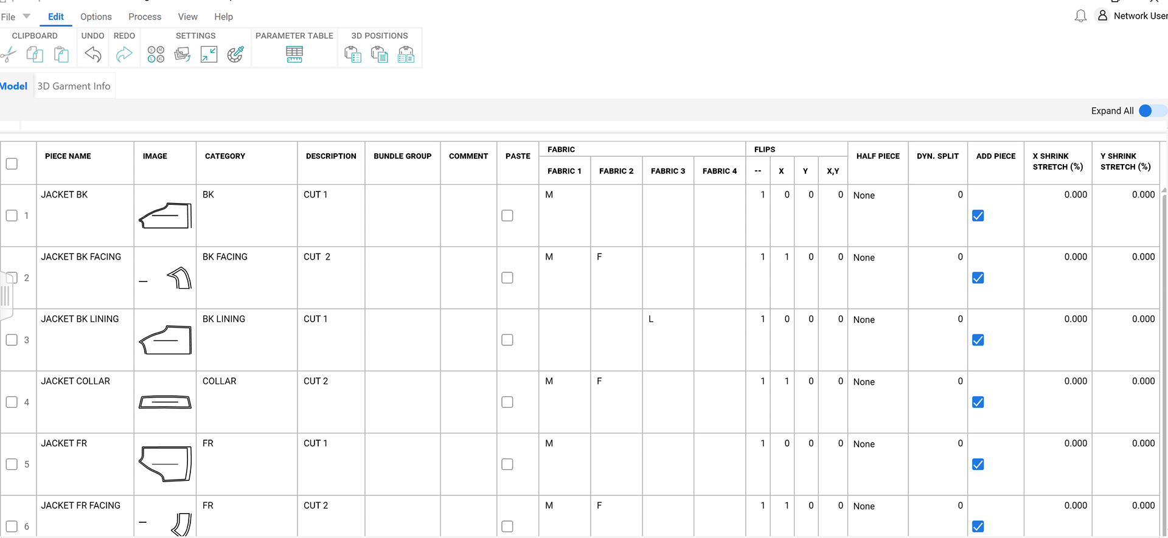Uncheck Add Piece for JACKET BK
This screenshot has width=1168, height=538.
coord(978,216)
